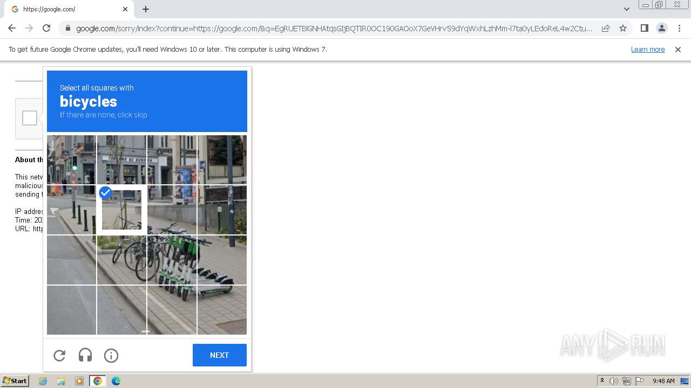Select tile with Taverne de Europa sign

[x=121, y=160]
